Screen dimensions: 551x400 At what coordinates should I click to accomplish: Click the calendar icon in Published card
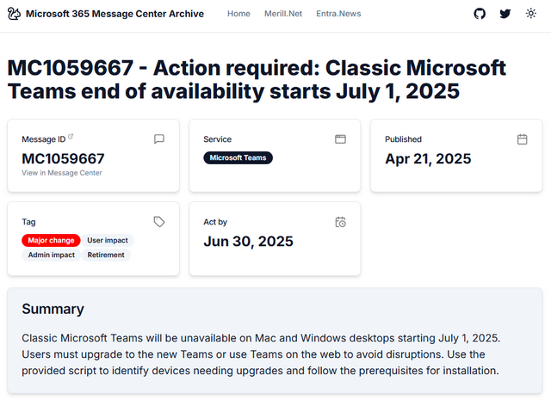click(x=522, y=138)
